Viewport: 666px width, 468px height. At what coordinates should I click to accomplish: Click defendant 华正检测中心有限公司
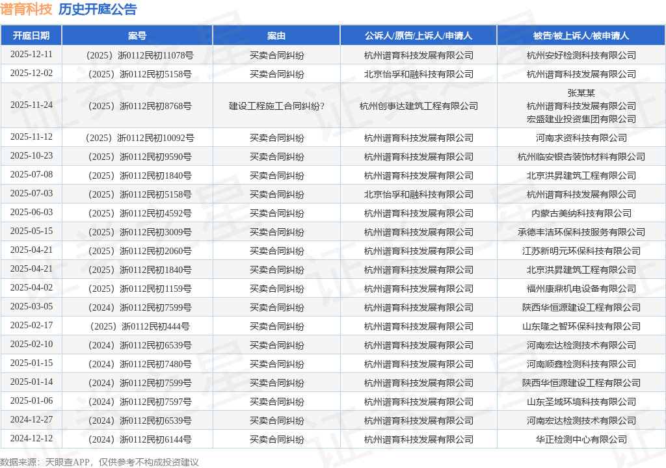point(581,439)
